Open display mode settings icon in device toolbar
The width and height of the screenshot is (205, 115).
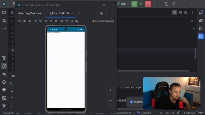(x=77, y=21)
